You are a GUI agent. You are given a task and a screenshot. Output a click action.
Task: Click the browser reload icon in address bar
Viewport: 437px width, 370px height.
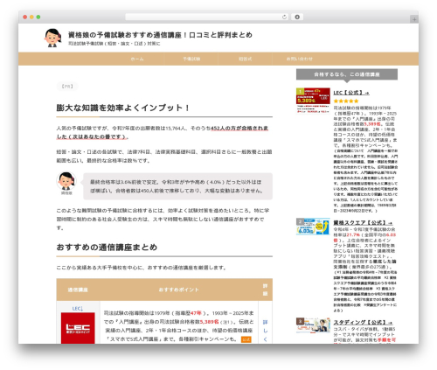click(x=284, y=17)
